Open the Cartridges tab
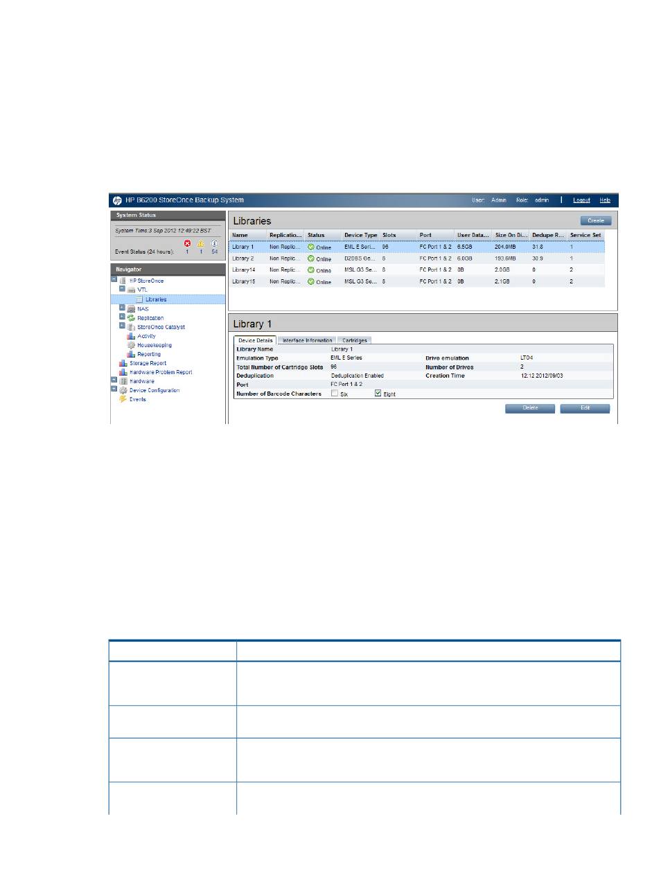This screenshot has height=880, width=661. [x=355, y=340]
